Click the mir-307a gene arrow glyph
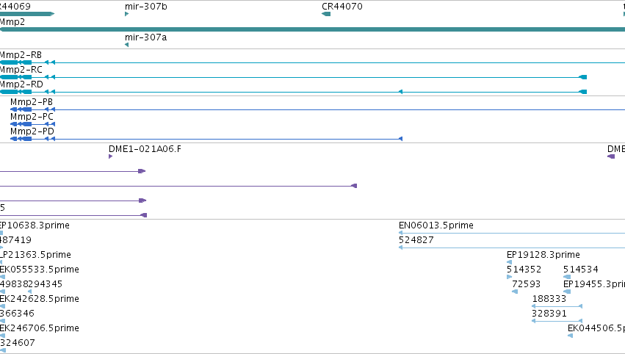 point(127,45)
